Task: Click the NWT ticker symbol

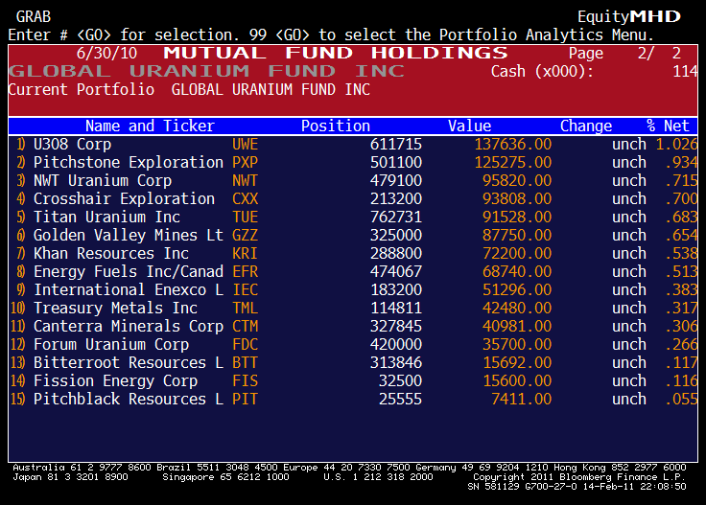Action: point(245,181)
